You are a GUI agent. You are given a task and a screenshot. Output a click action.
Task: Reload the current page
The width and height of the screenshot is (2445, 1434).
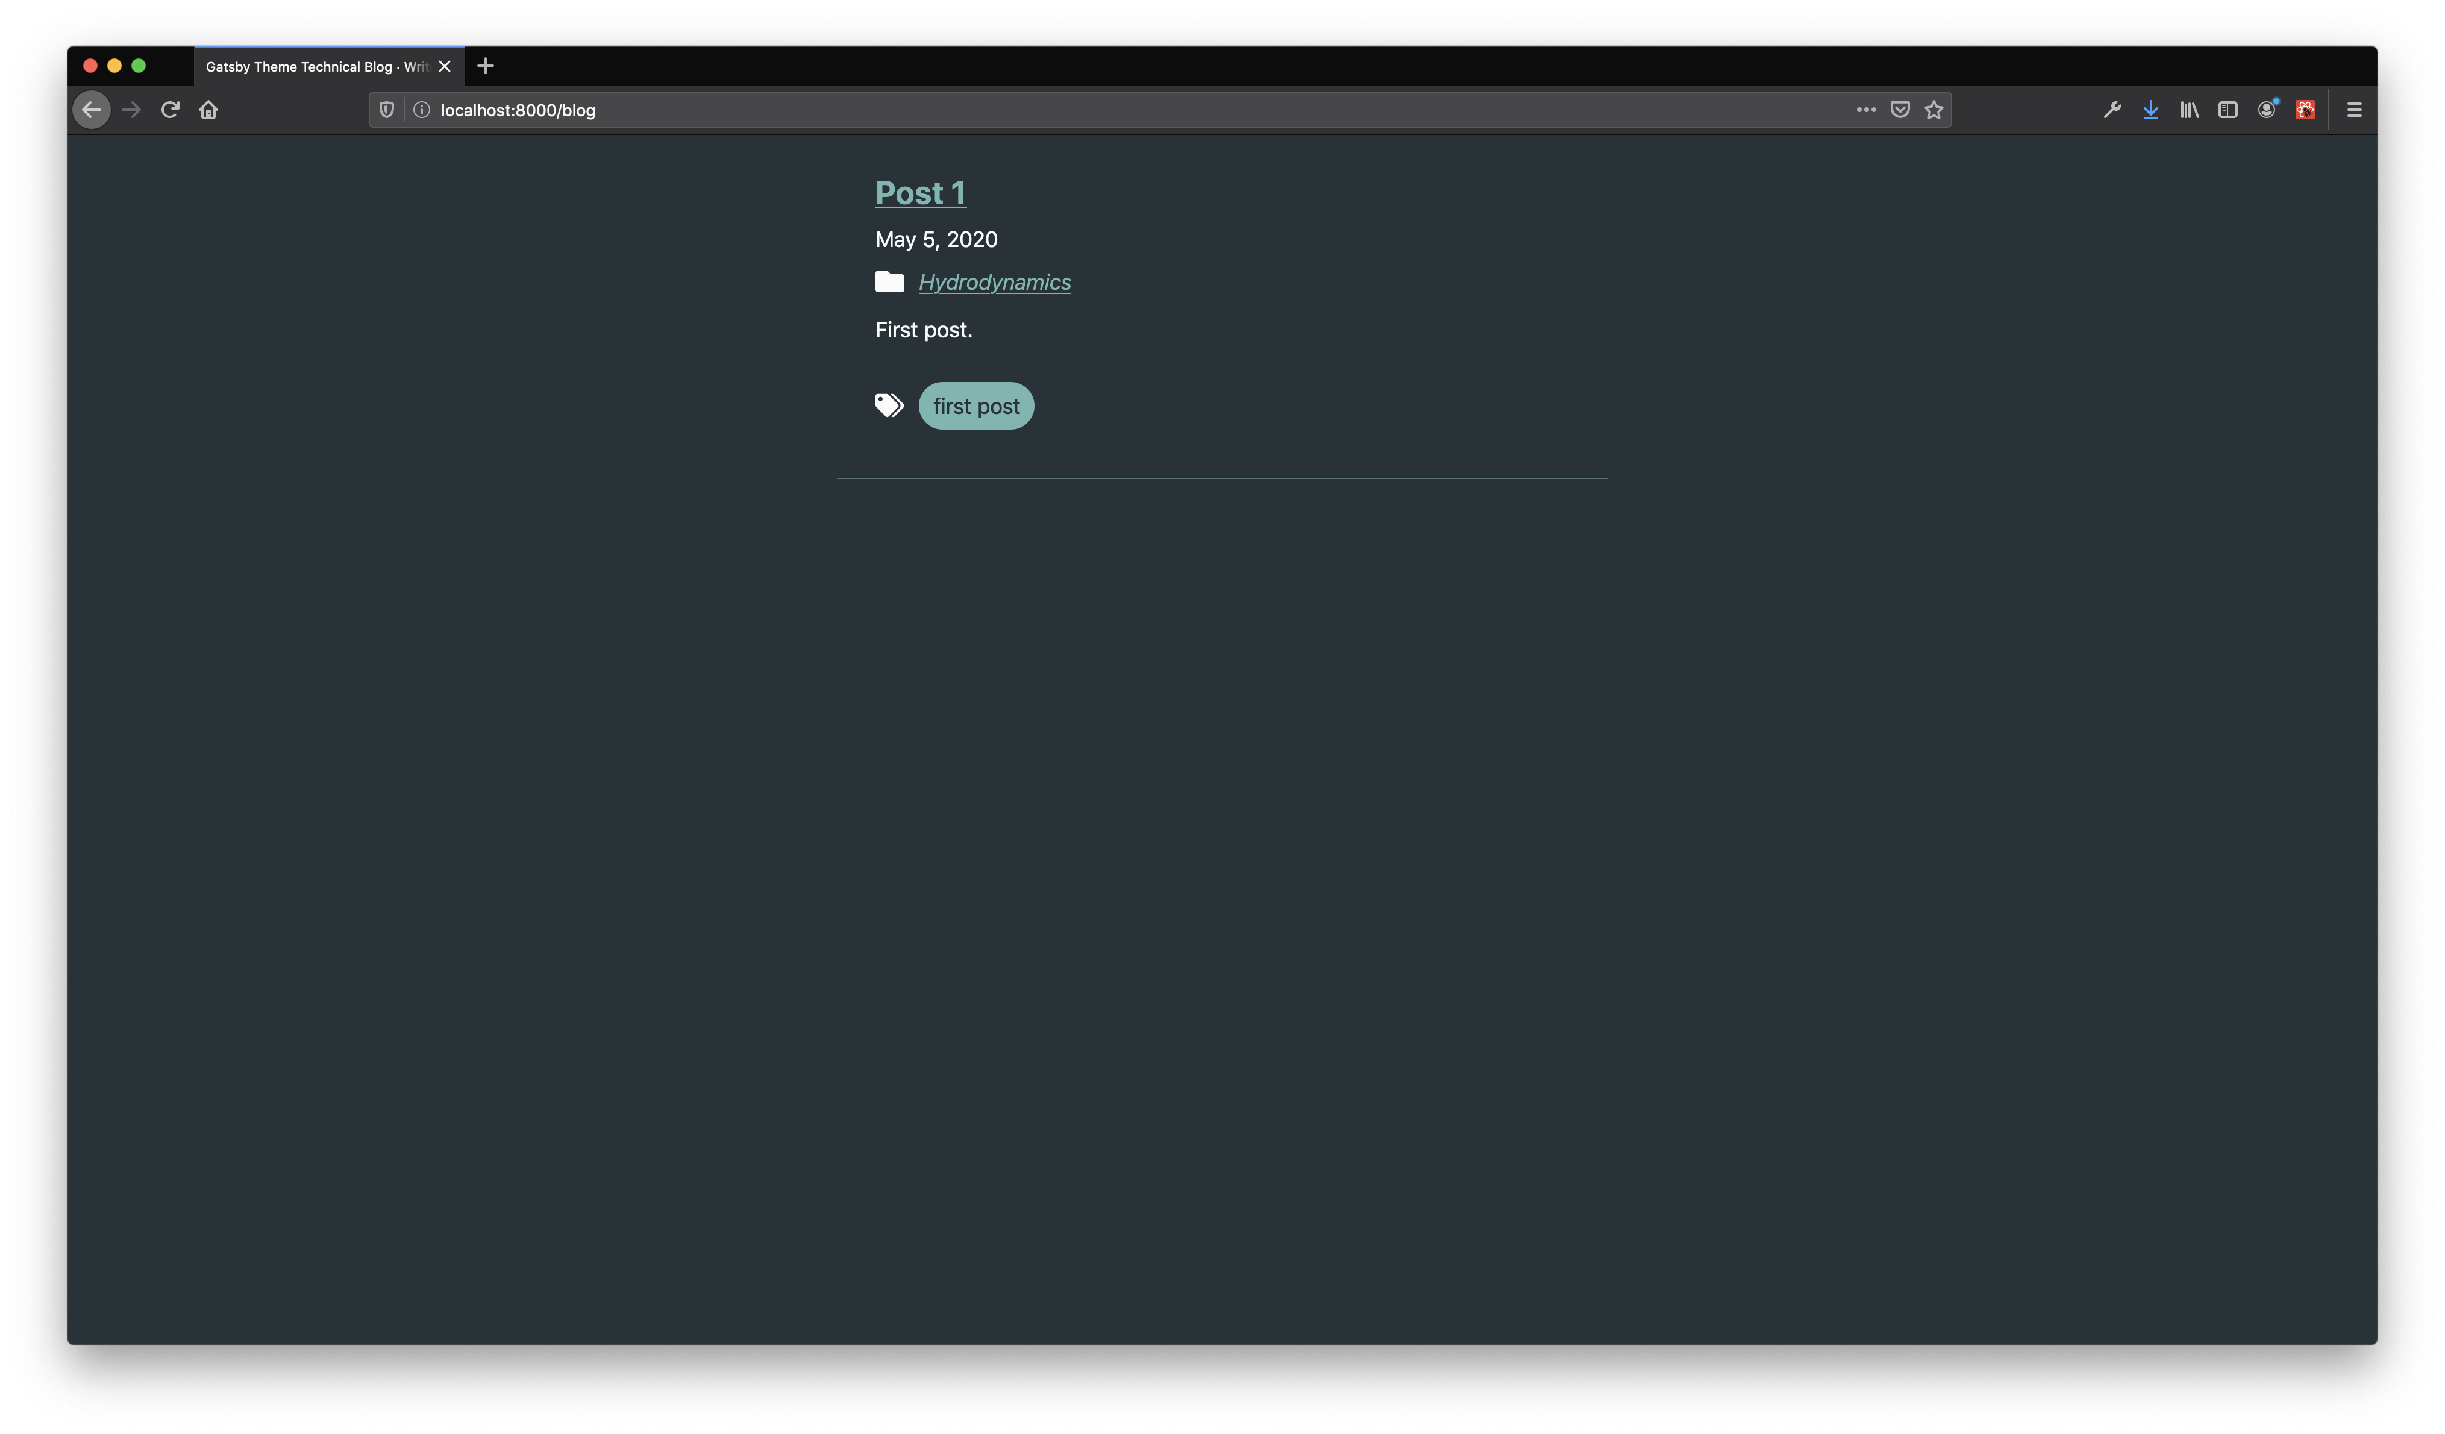point(170,110)
